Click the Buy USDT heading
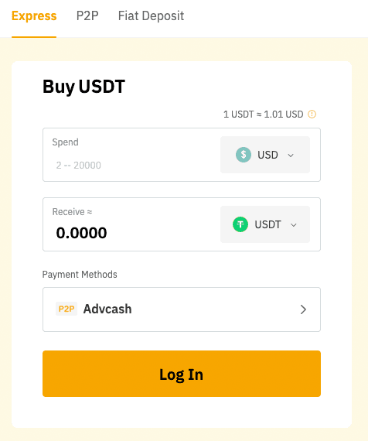 coord(83,87)
